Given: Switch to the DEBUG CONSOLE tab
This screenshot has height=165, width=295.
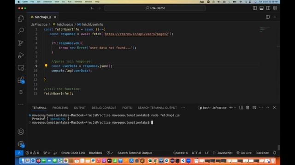Looking at the screenshot, I should 104,108.
